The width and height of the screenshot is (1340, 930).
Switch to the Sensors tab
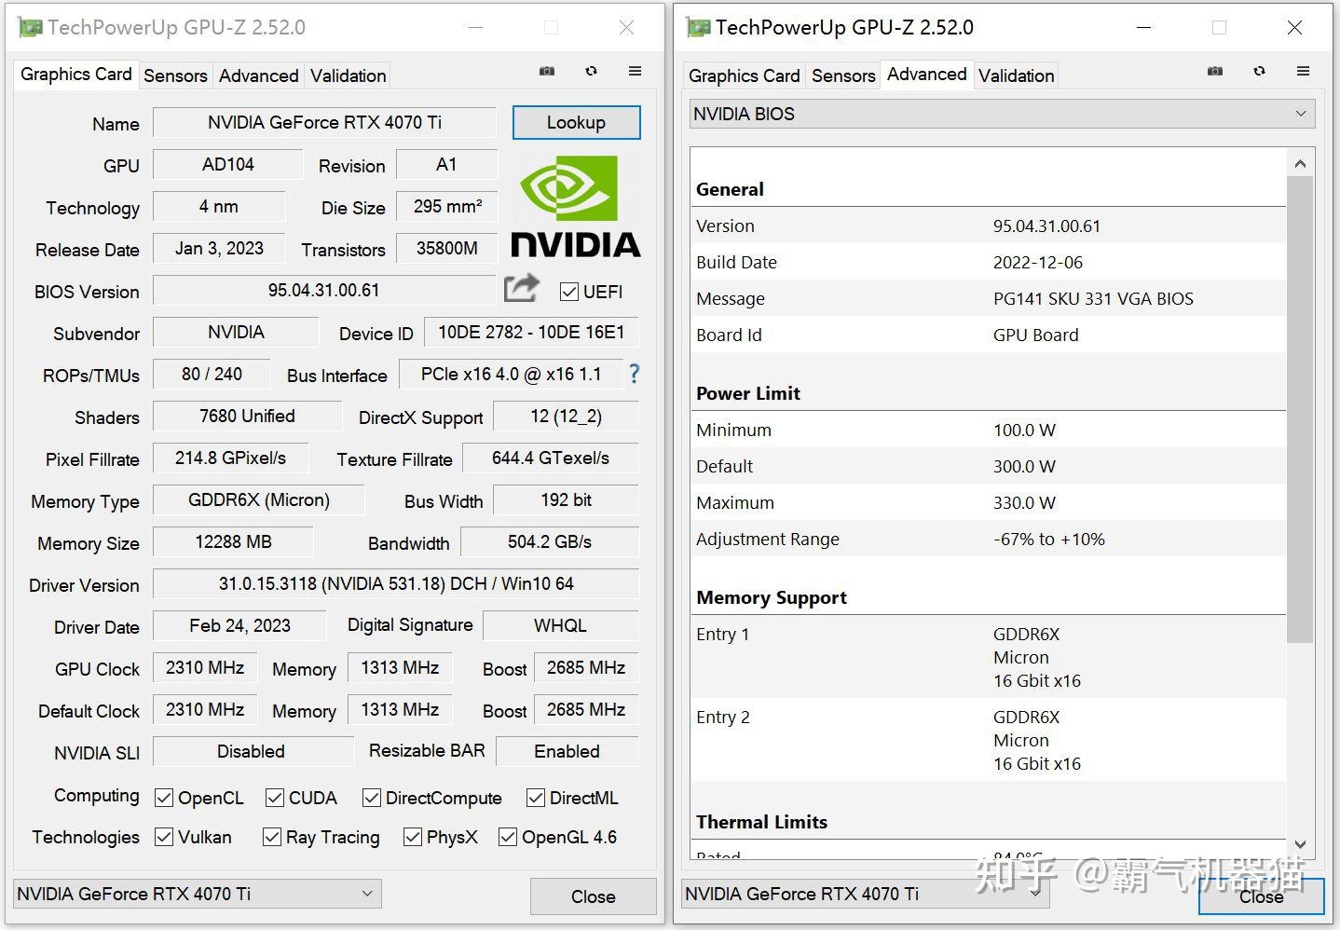tap(175, 75)
